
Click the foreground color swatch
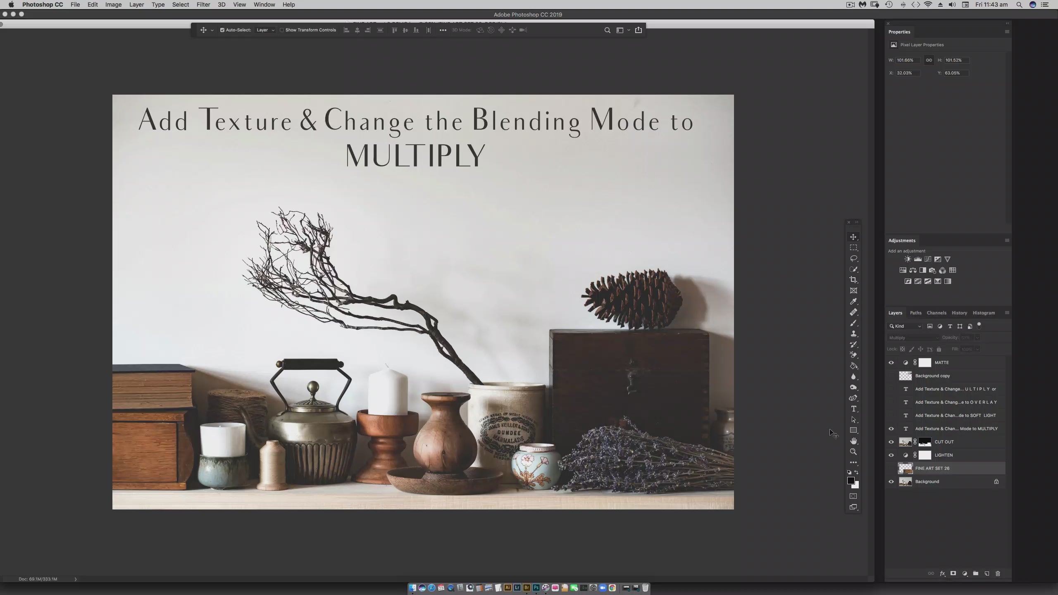[851, 481]
